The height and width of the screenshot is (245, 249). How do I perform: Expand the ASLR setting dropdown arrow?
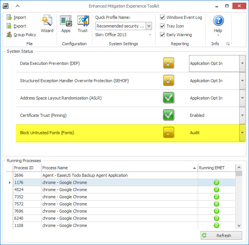point(242,98)
